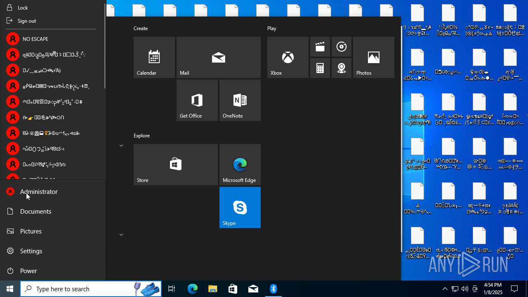
Task: Open the Movies & TV clapperboard tile
Action: coord(320,47)
